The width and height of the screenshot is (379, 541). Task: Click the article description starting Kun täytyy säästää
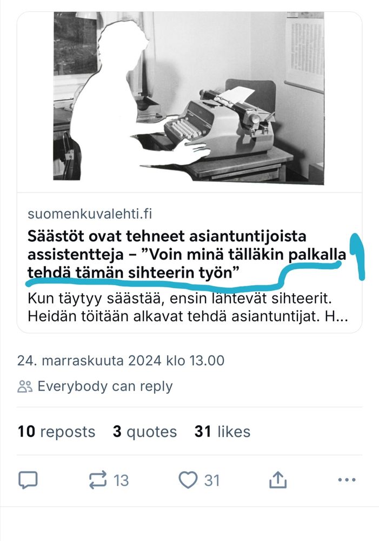pos(188,307)
